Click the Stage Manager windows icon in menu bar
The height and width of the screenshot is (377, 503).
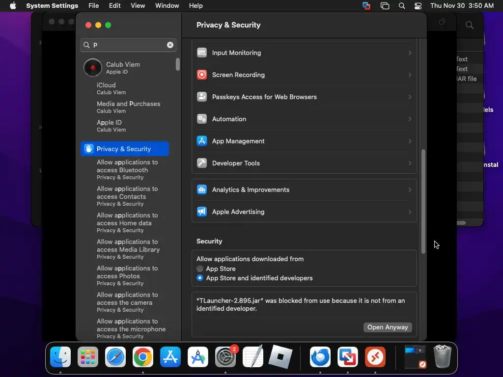click(385, 6)
